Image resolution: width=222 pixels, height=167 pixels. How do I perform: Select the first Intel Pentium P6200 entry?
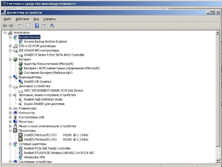point(56,135)
